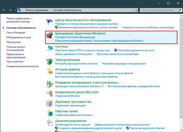Viewport: 183px width, 132px height.
Task: Go back using the back arrow
Action: tap(4, 10)
